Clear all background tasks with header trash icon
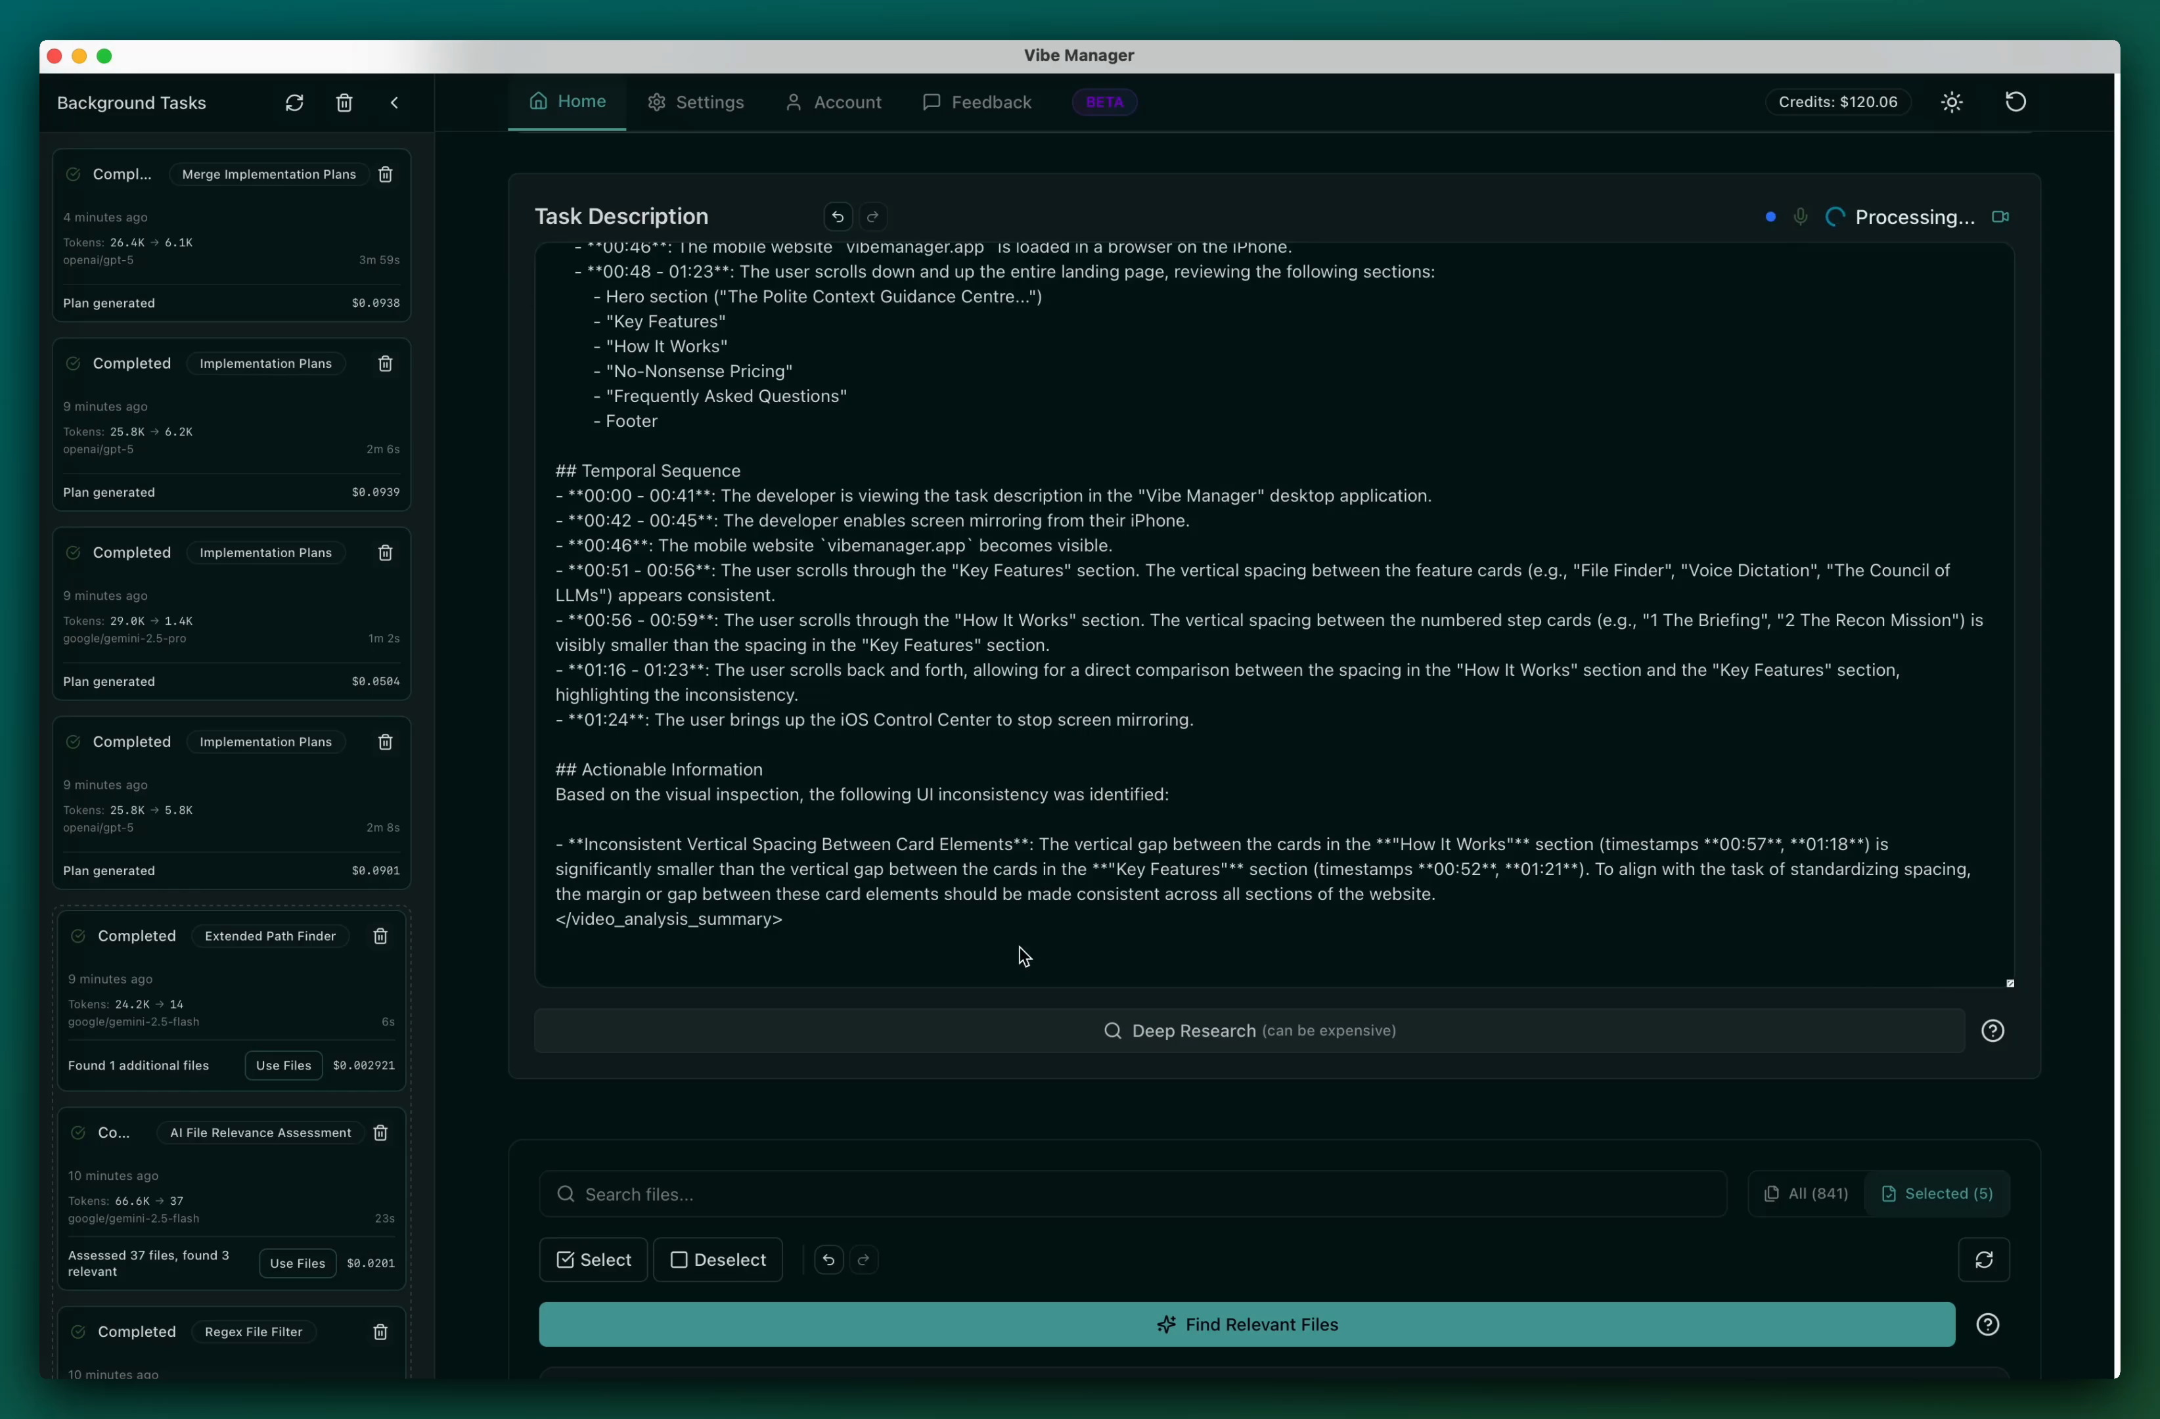 click(x=344, y=102)
